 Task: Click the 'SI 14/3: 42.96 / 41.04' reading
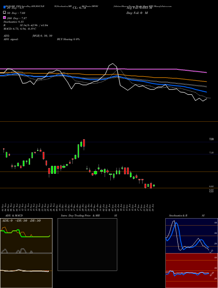point(34,25)
